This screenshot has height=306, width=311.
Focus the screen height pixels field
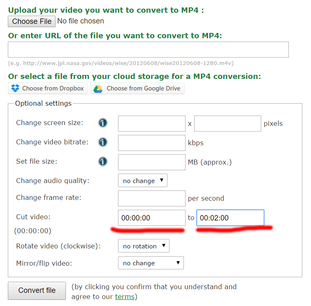click(x=228, y=123)
